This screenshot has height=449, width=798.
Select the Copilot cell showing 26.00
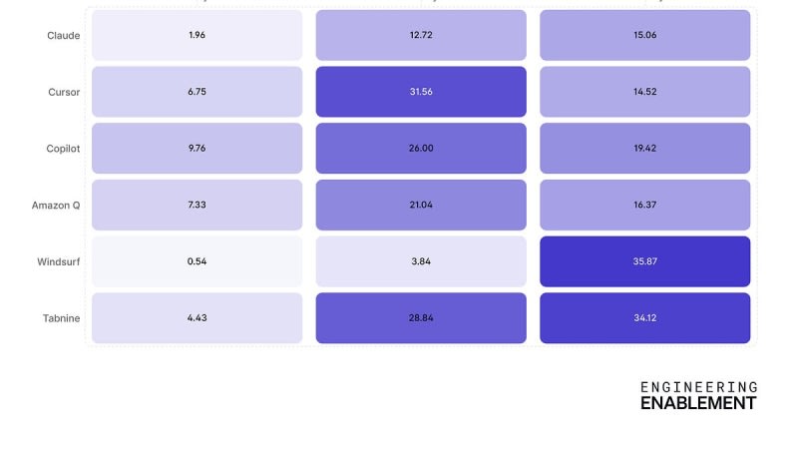click(x=421, y=149)
